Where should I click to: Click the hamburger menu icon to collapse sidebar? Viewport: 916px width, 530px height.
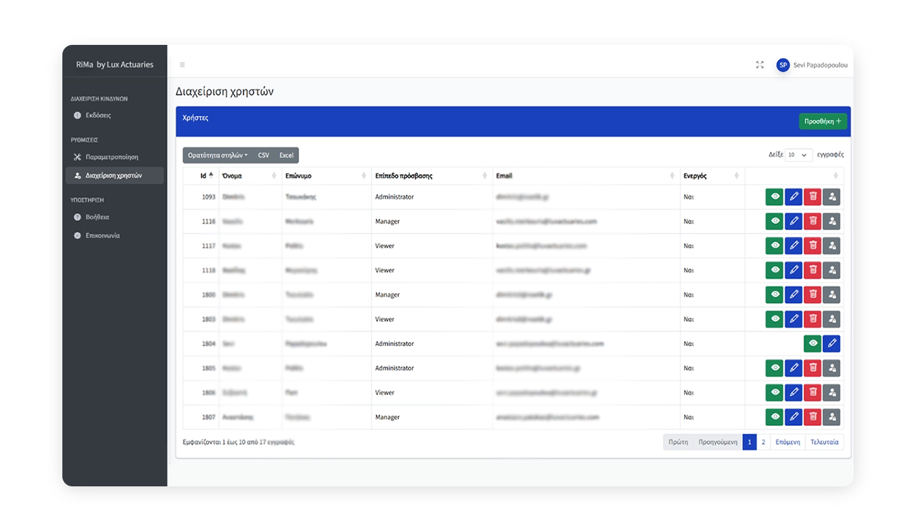[182, 65]
